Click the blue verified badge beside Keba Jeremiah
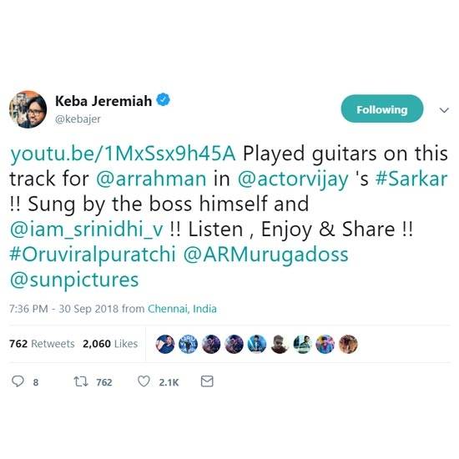 pyautogui.click(x=164, y=100)
